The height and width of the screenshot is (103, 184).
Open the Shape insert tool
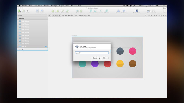[19, 11]
